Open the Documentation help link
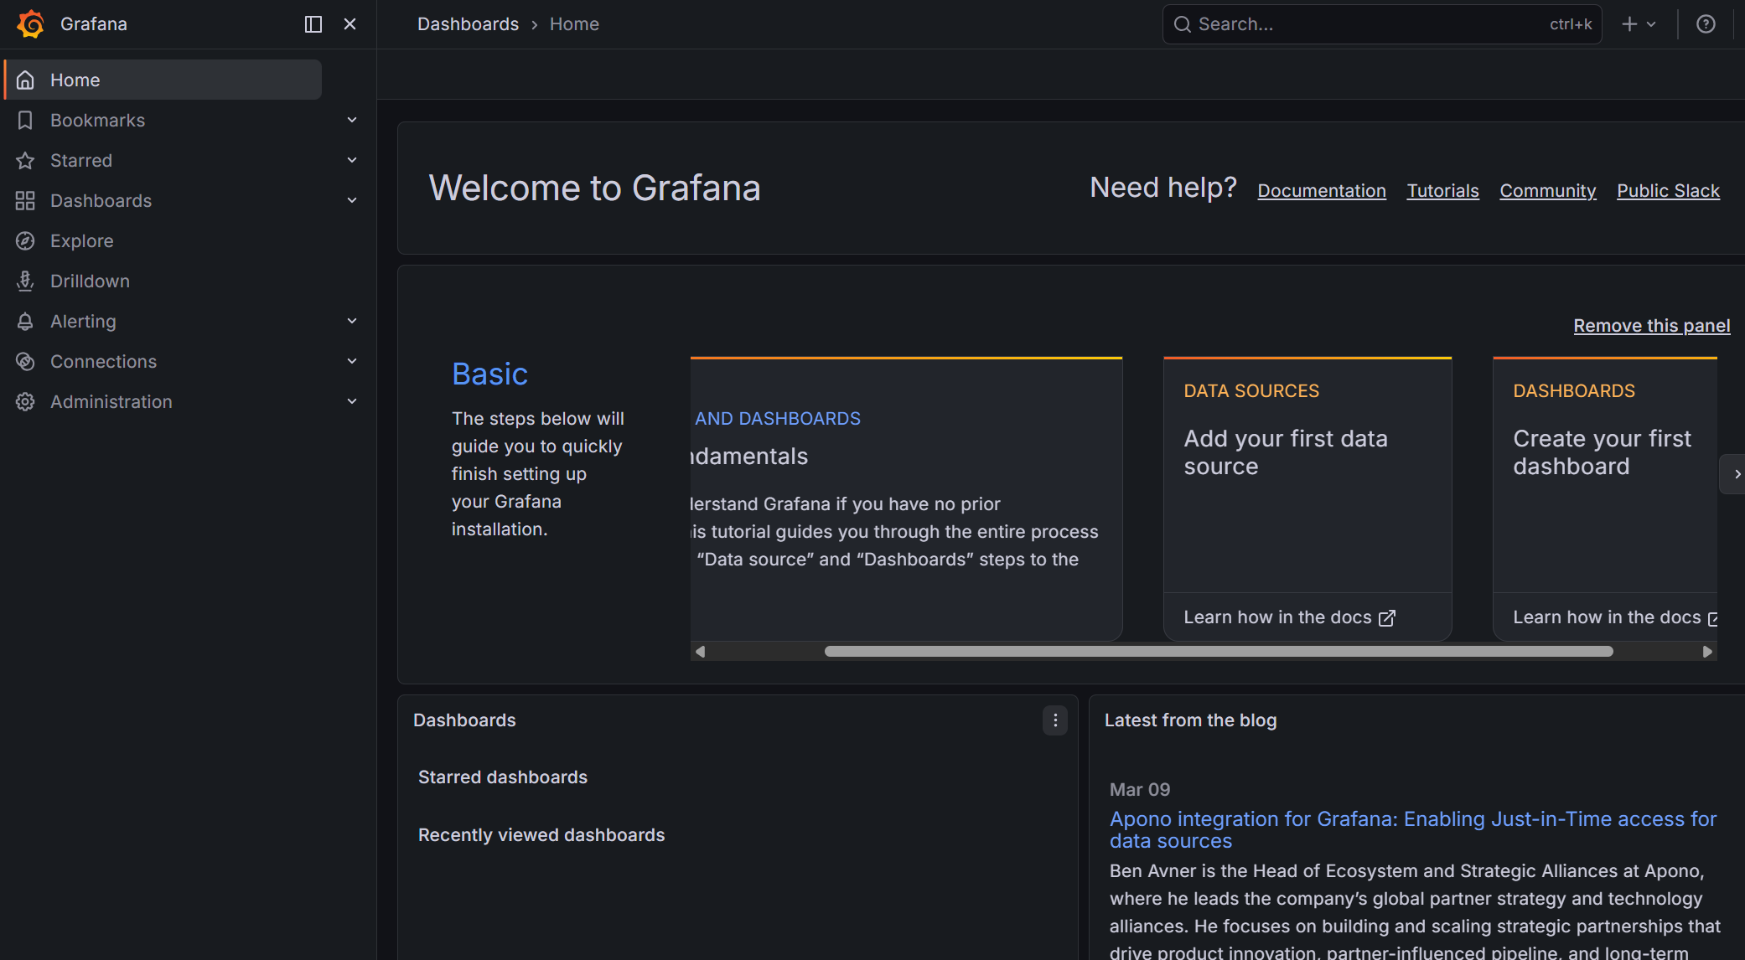1745x960 pixels. [1322, 191]
